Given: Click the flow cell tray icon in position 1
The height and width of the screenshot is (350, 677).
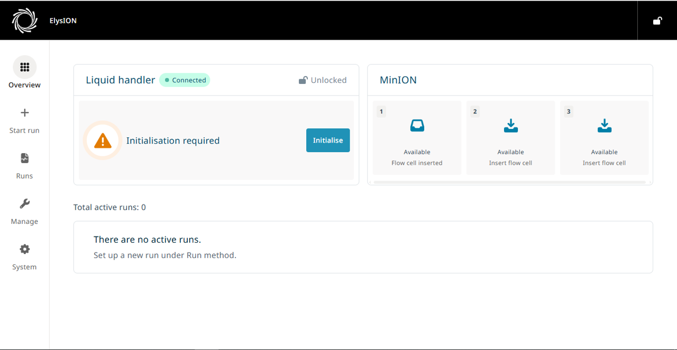Looking at the screenshot, I should pos(417,126).
